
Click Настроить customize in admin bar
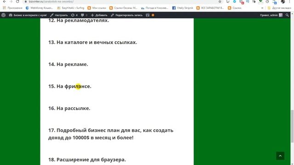(x=59, y=15)
